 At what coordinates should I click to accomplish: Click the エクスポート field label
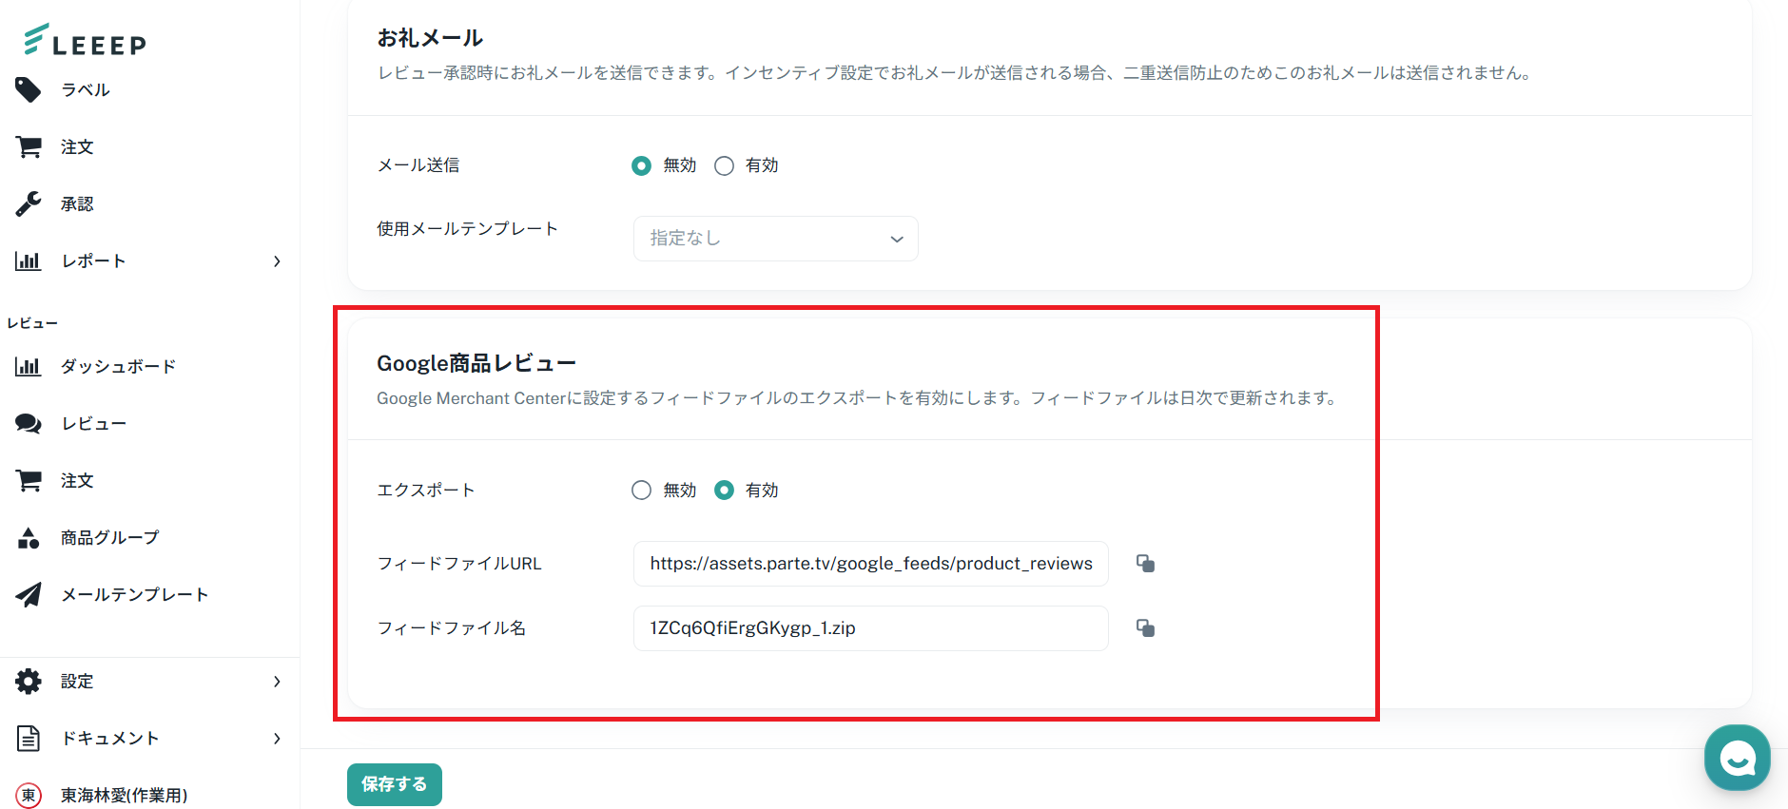(426, 491)
